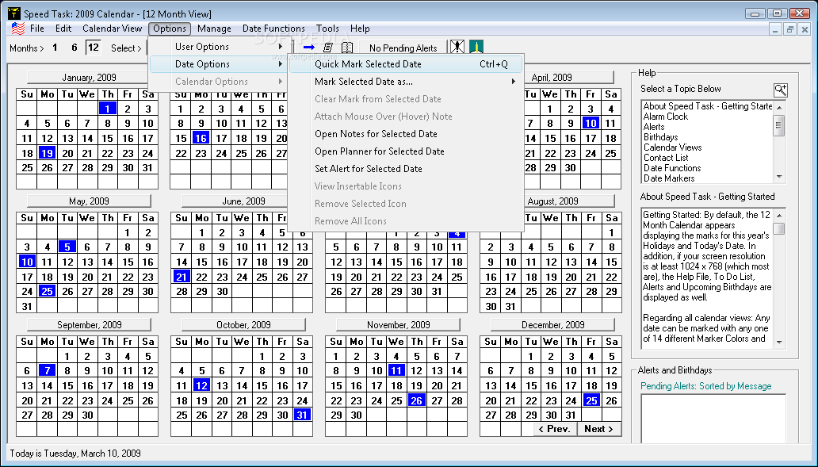Image resolution: width=818 pixels, height=467 pixels.
Task: Click the October, 2009 header button
Action: pos(243,324)
